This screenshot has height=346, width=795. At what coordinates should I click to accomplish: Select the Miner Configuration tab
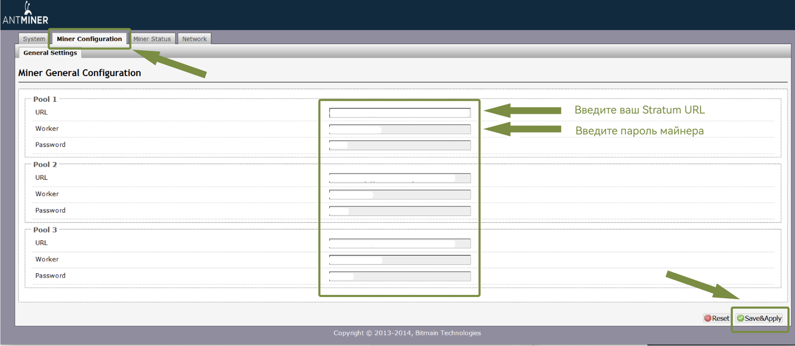[90, 39]
